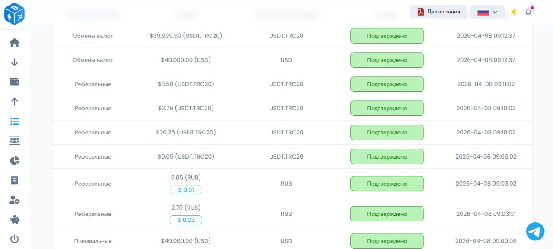Open the Telegram chat floating button
Viewport: 553px width, 249px height.
click(x=535, y=231)
